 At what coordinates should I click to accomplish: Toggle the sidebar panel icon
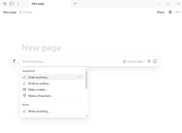[x=12, y=4]
